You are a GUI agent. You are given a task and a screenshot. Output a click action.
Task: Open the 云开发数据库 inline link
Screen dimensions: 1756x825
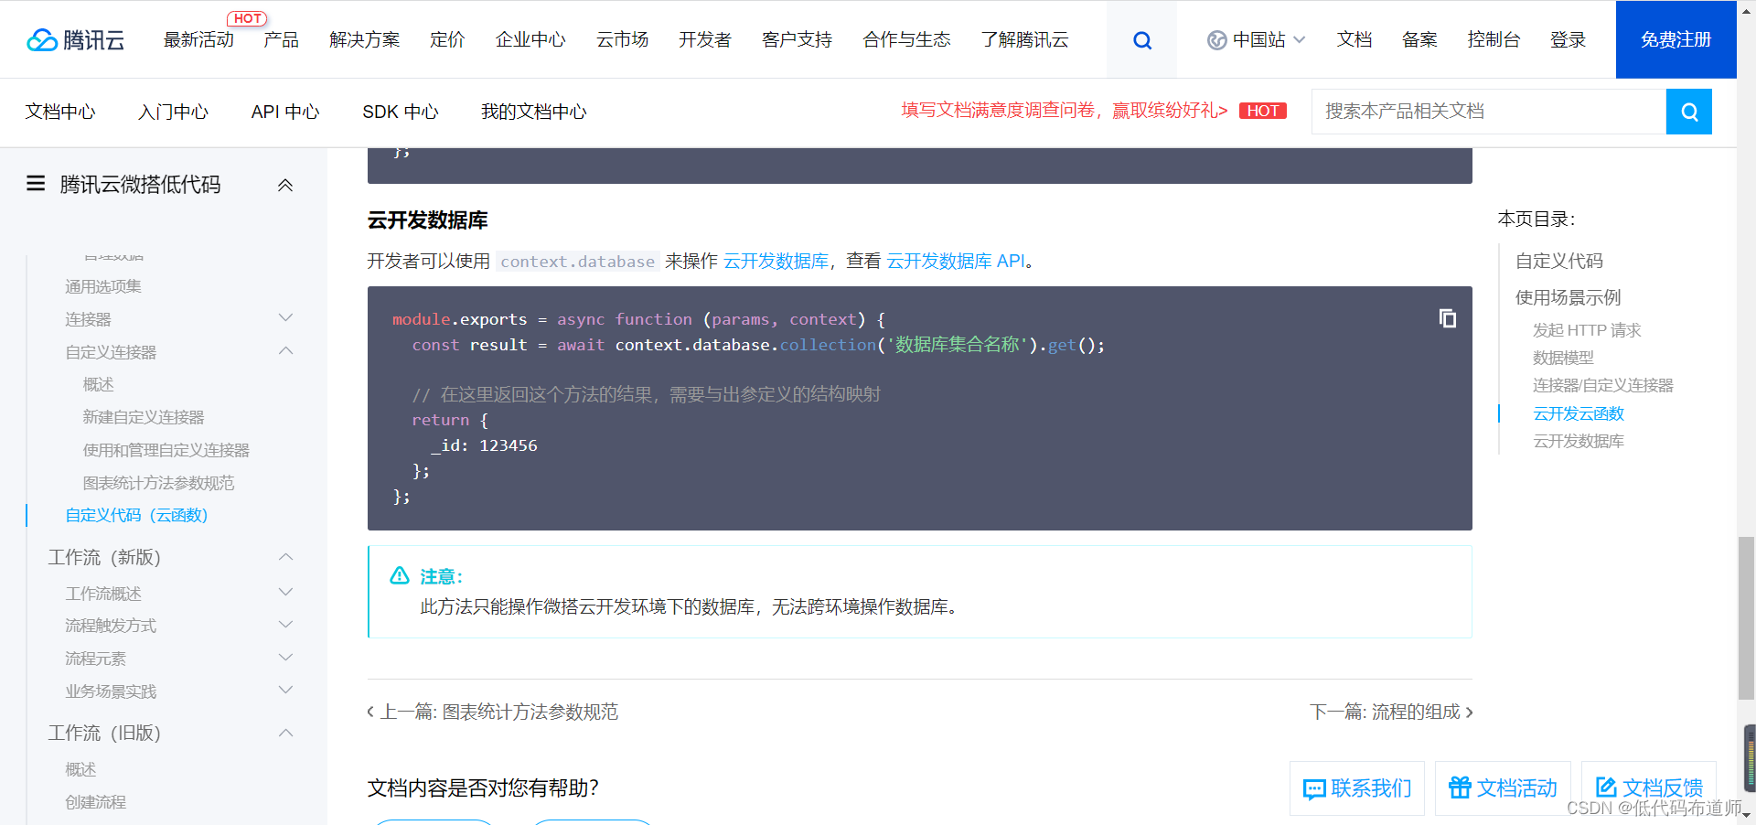point(776,262)
